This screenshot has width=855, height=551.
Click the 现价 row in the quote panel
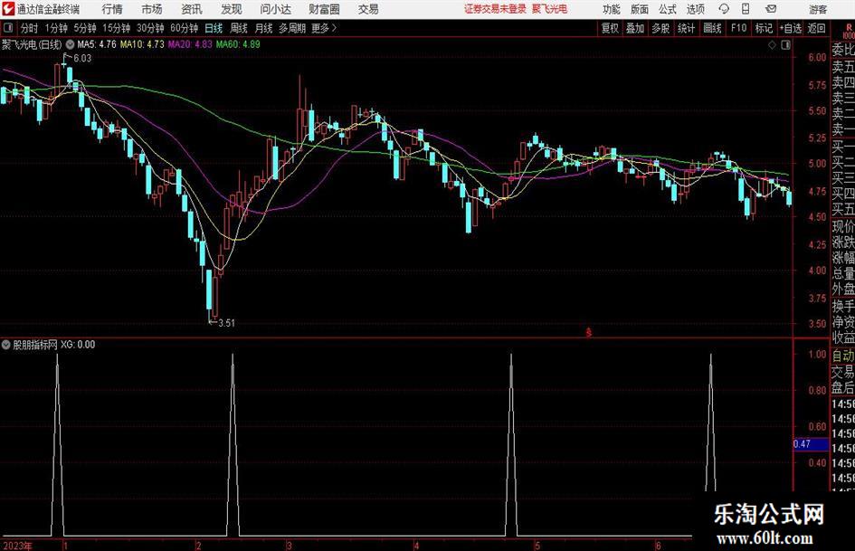point(843,226)
